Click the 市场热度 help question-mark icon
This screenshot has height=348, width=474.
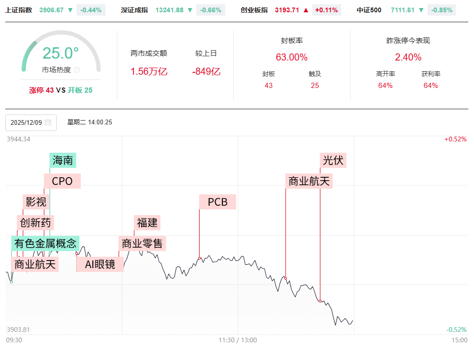77,70
